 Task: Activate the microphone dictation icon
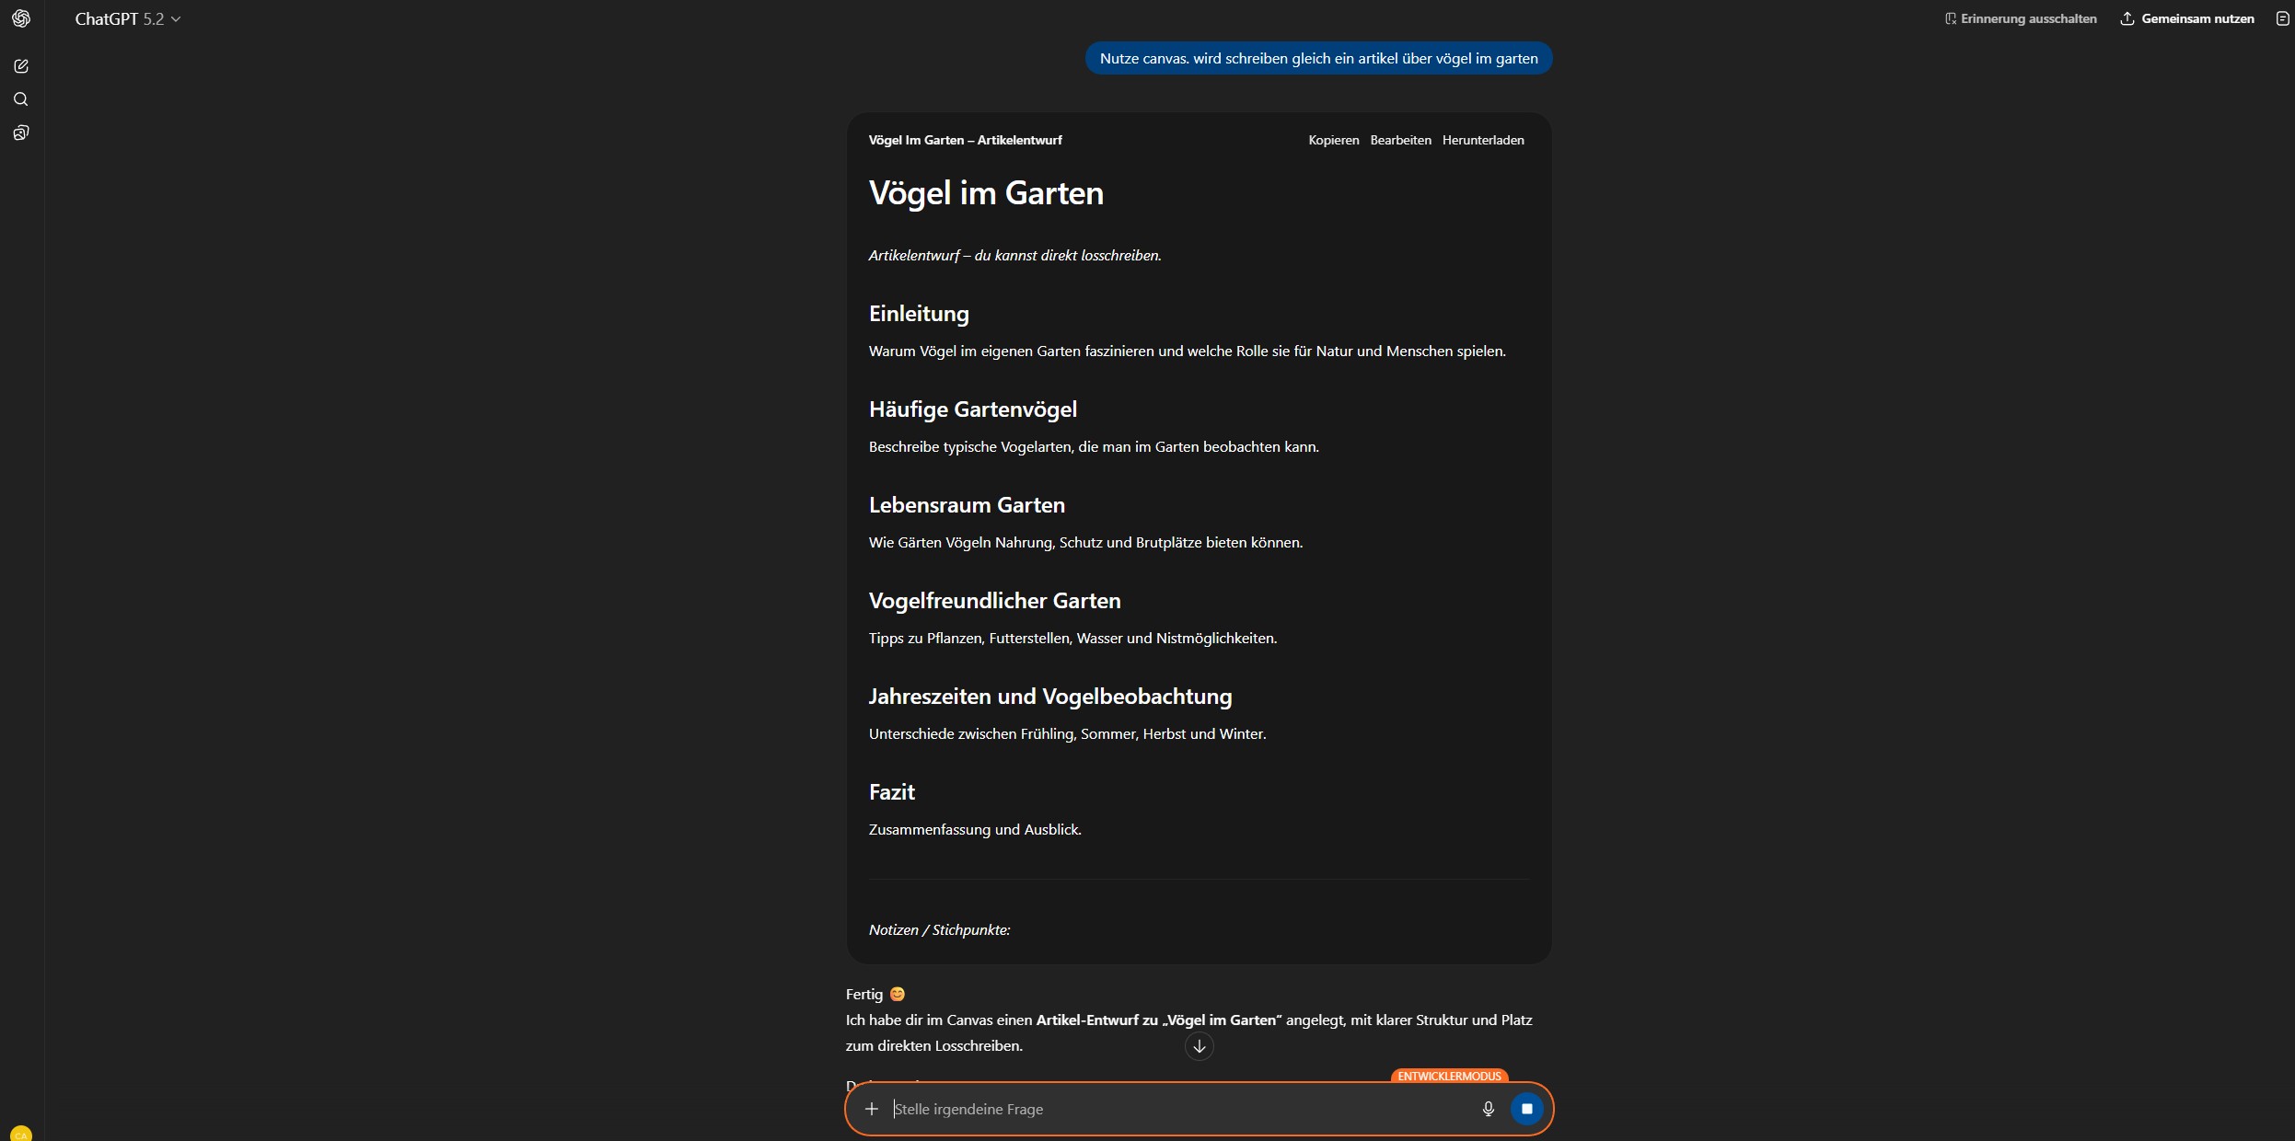tap(1488, 1109)
